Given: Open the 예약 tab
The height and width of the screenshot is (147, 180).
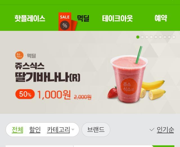Looking at the screenshot, I should click(x=161, y=18).
